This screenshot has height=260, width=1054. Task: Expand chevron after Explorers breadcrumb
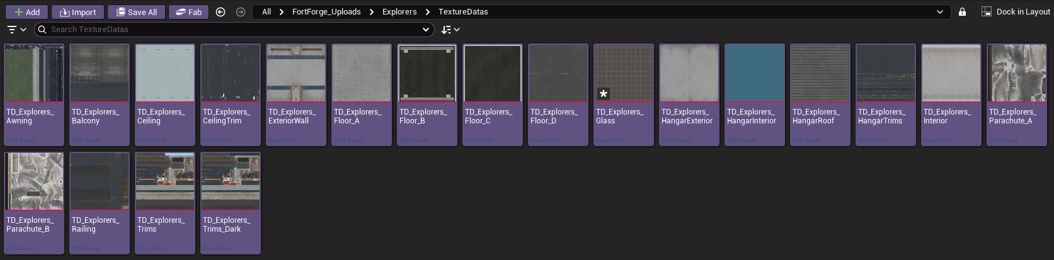coord(428,12)
